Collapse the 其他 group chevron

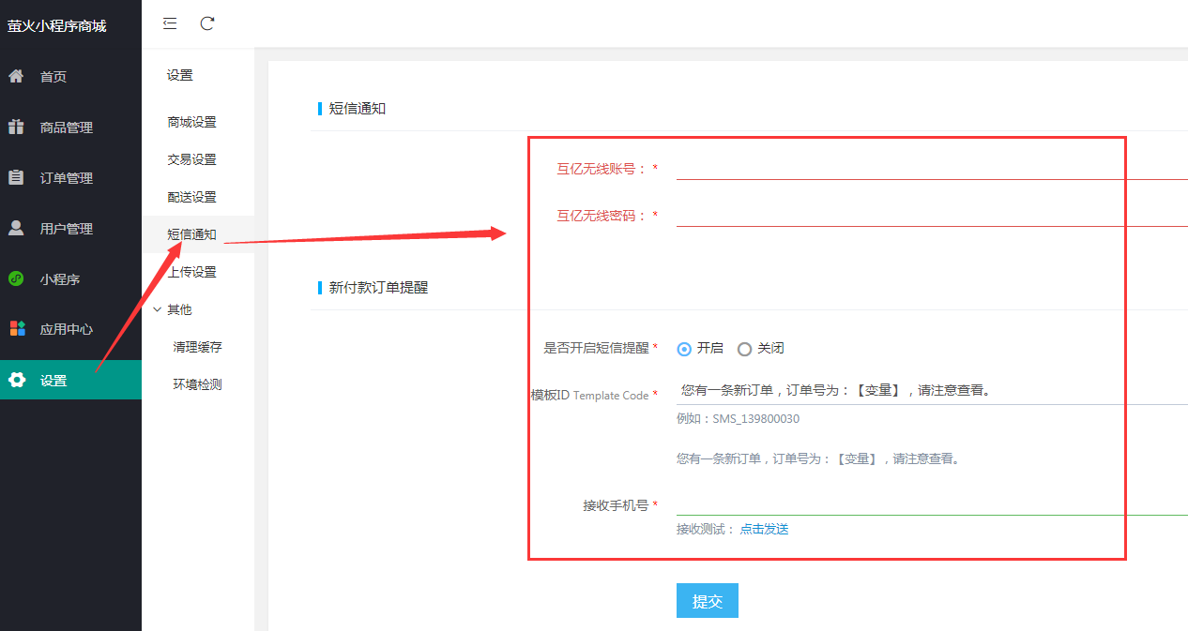click(157, 309)
